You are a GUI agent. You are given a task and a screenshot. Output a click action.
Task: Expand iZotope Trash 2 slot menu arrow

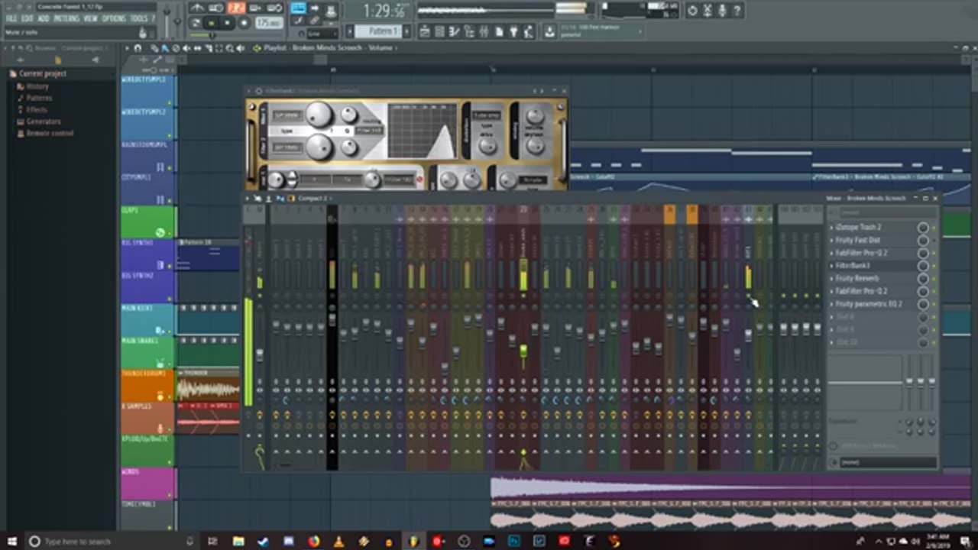click(832, 228)
